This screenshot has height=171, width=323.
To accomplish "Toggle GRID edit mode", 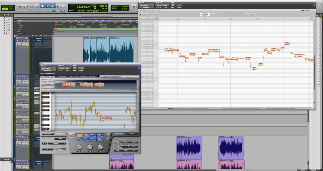I will pos(11,9).
